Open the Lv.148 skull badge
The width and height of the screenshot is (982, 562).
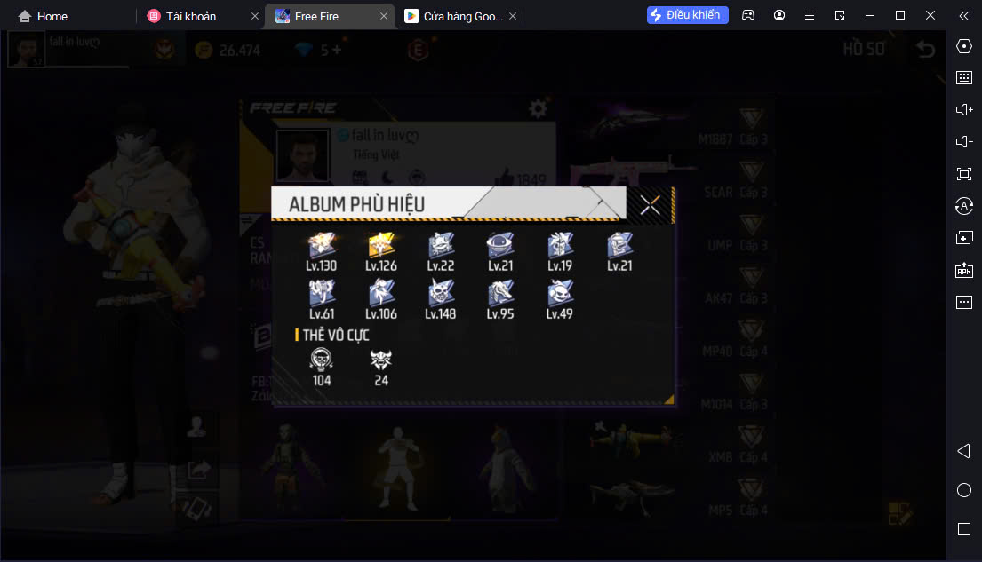(x=440, y=300)
